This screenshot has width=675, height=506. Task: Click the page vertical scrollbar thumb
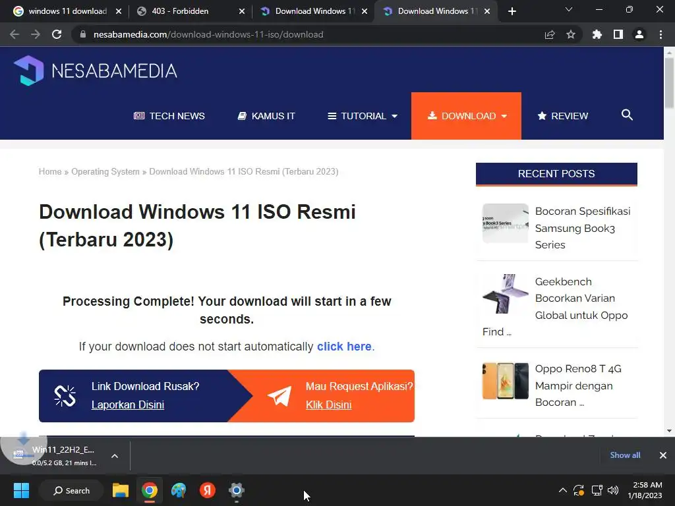669,82
